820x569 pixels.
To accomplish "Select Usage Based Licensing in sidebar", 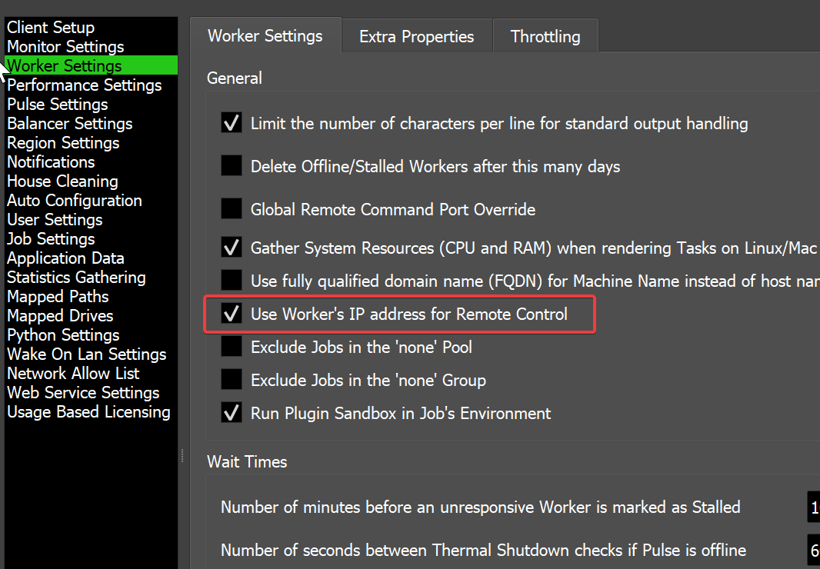I will [x=88, y=412].
